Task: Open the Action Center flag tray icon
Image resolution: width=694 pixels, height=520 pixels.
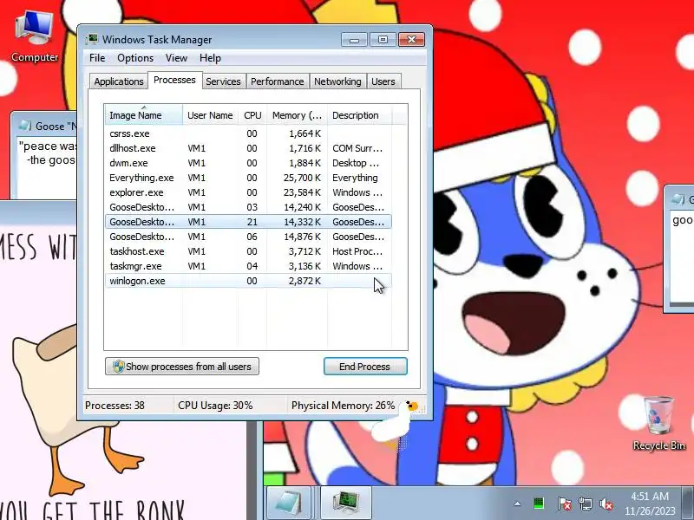Action: tap(564, 504)
